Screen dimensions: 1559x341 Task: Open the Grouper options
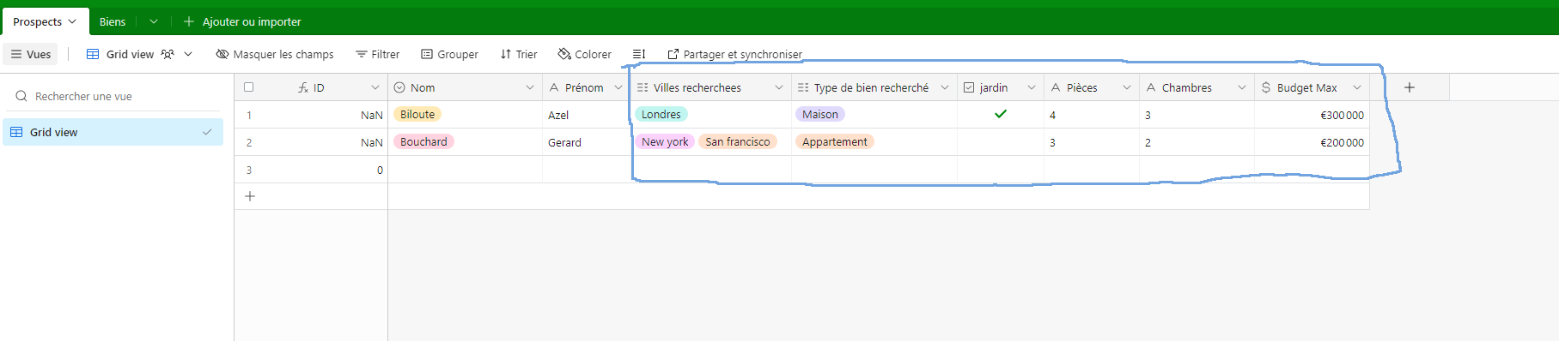(449, 54)
